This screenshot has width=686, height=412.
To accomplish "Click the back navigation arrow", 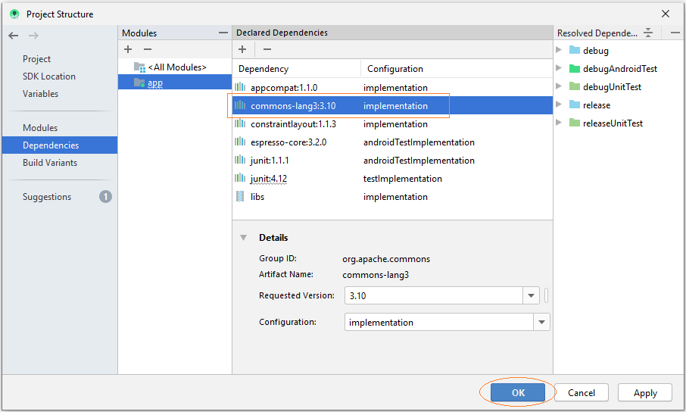I will (x=13, y=36).
